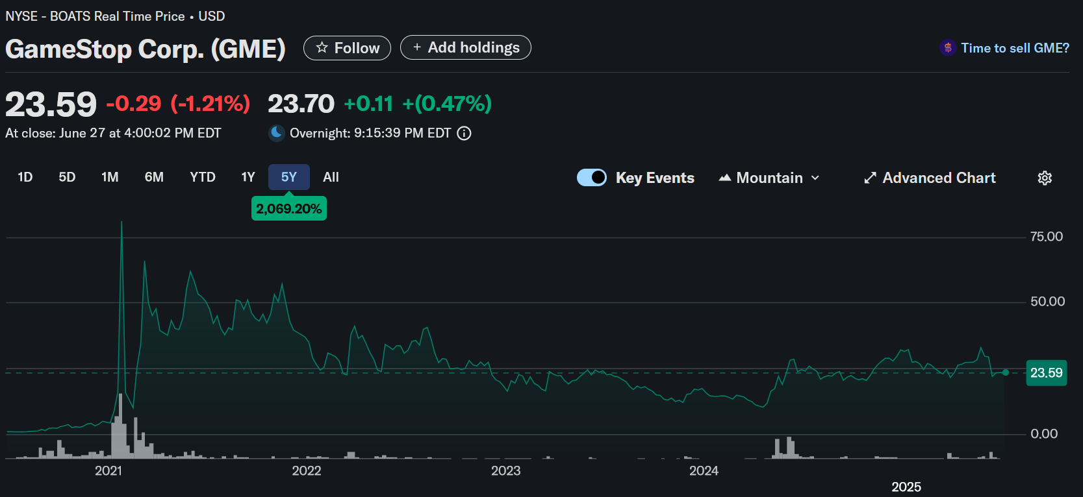Click the +0.11 +(0.47%) overnight change
The width and height of the screenshot is (1083, 497).
click(x=418, y=104)
